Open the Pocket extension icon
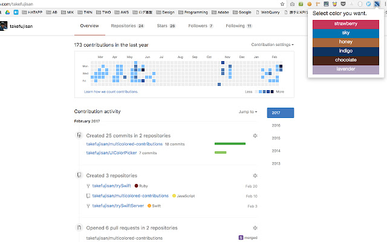387x242 pixels. pyautogui.click(x=343, y=4)
